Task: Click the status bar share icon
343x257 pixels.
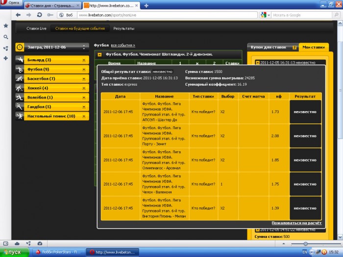Action: (28, 243)
